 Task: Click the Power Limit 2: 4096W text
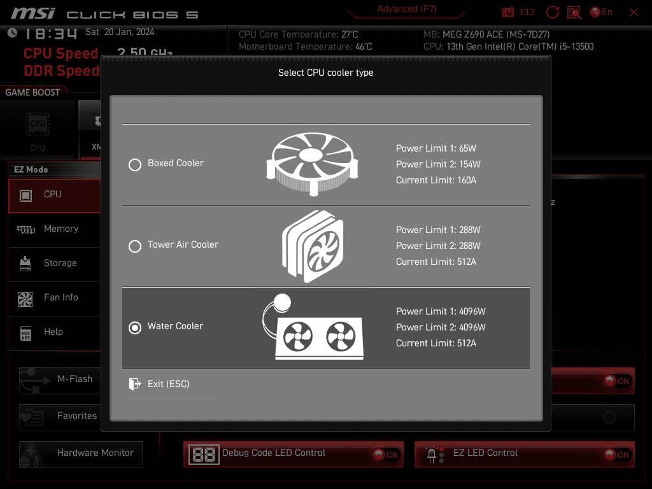[x=441, y=327]
